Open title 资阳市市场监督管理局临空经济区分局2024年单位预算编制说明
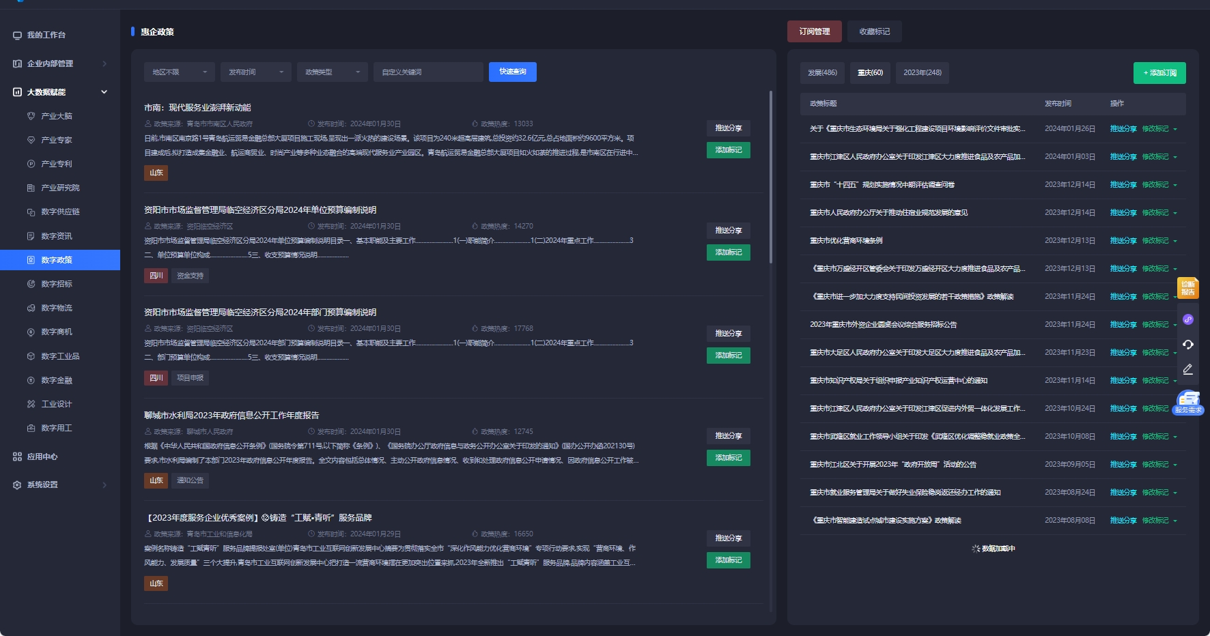 pyautogui.click(x=260, y=210)
